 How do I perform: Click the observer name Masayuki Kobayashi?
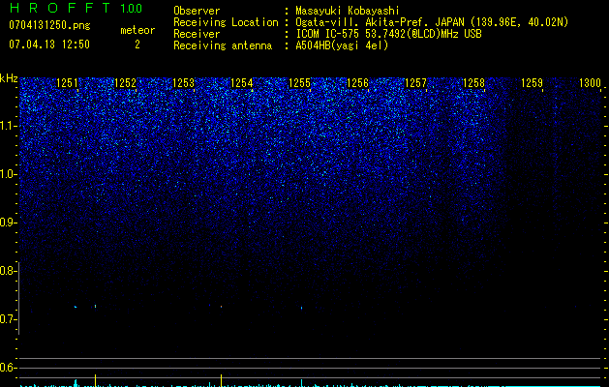pos(348,11)
